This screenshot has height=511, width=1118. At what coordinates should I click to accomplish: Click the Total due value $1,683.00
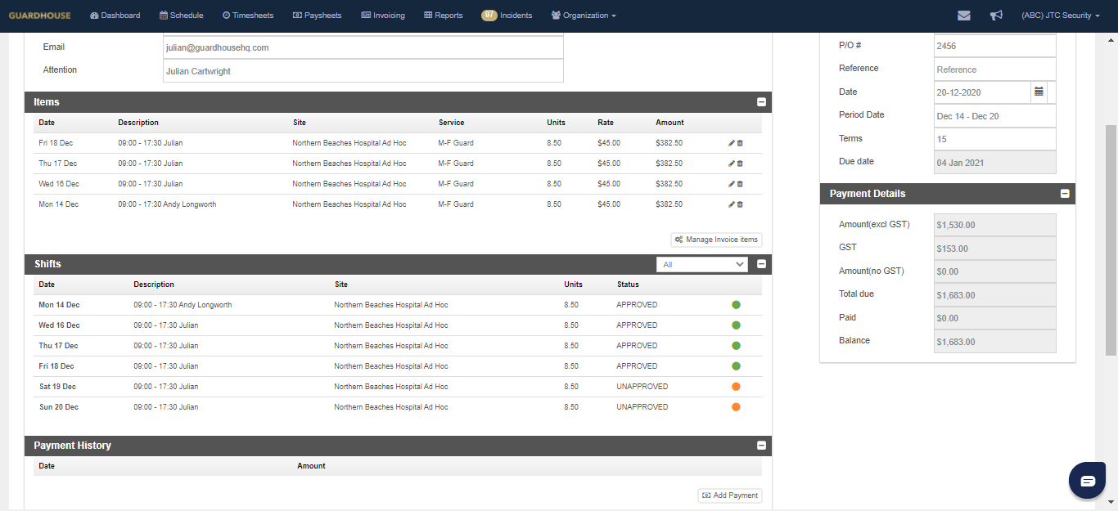[x=995, y=294]
